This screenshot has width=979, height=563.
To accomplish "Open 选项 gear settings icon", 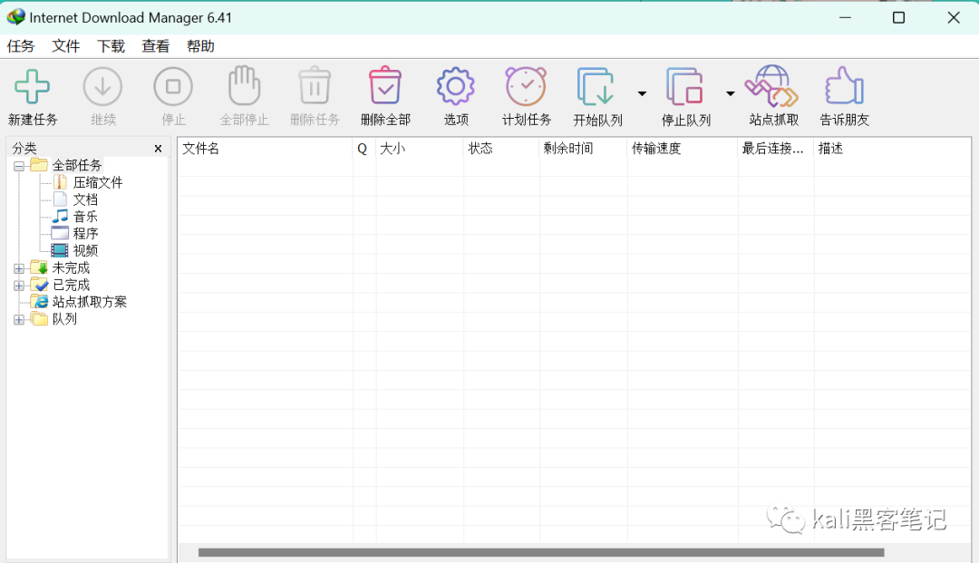I will pos(456,86).
